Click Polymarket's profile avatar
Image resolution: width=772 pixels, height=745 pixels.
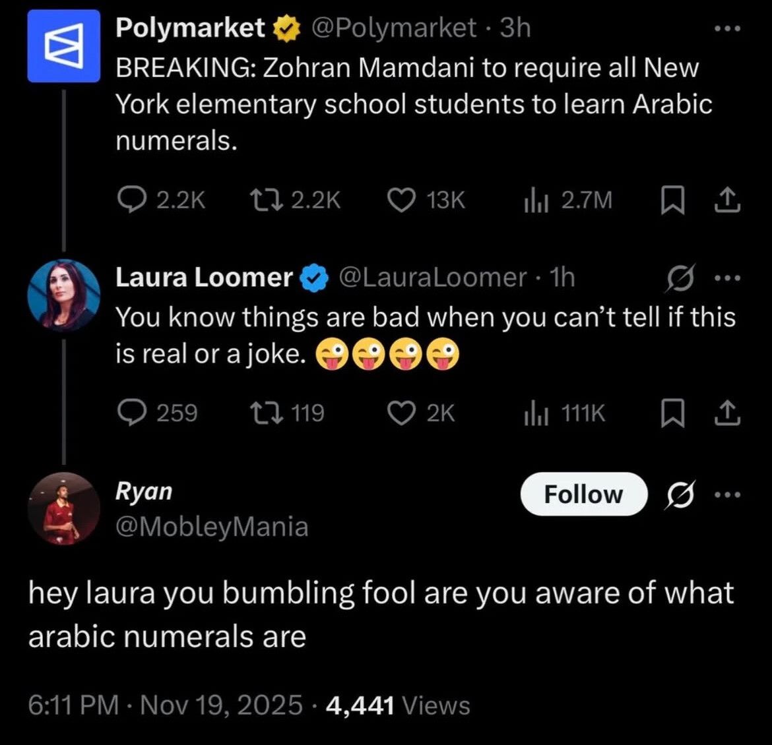[64, 44]
